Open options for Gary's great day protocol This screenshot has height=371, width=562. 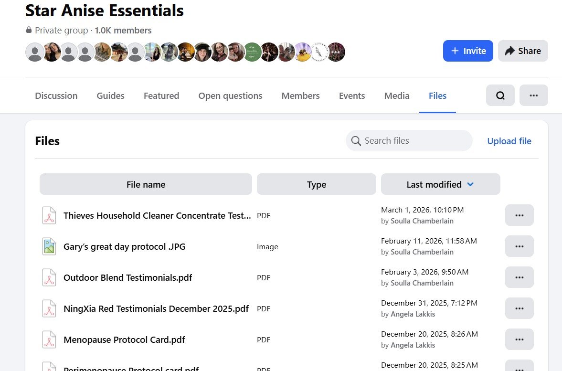[519, 246]
